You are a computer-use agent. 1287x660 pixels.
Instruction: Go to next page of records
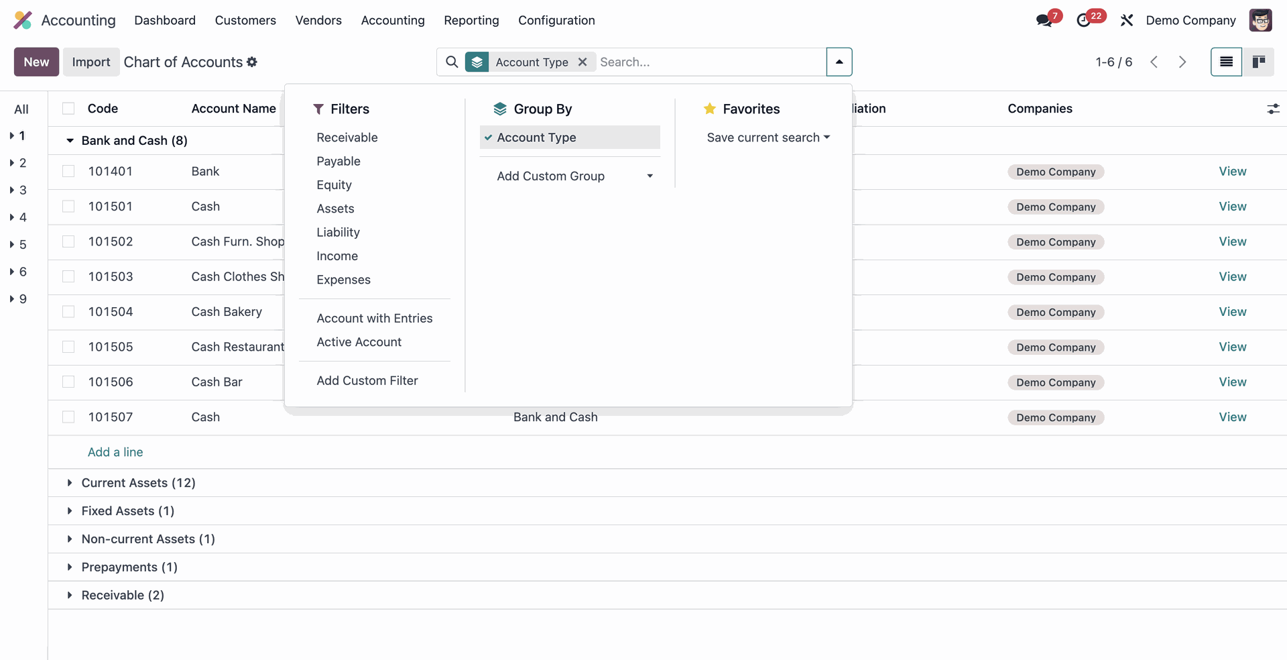1182,62
